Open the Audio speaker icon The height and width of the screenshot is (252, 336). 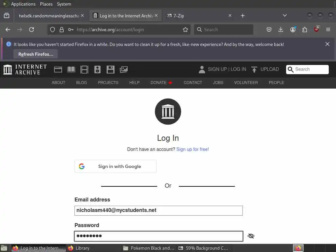(x=97, y=70)
